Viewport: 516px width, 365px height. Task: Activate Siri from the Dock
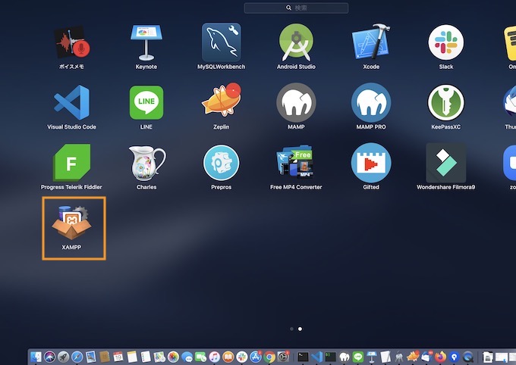pyautogui.click(x=49, y=357)
